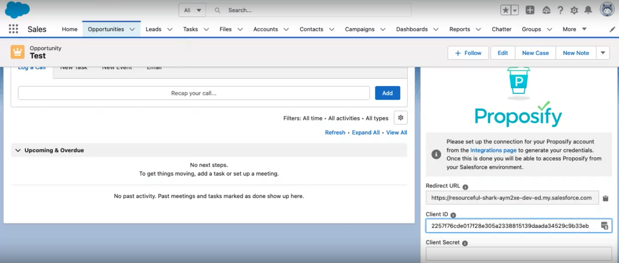Click the Client ID field
This screenshot has width=619, height=263.
519,226
